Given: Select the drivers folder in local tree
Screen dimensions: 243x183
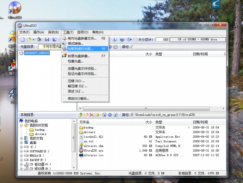Looking at the screenshot, I should pos(41,134).
